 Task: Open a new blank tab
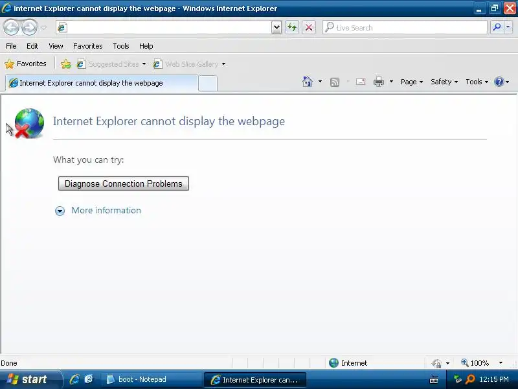(208, 84)
